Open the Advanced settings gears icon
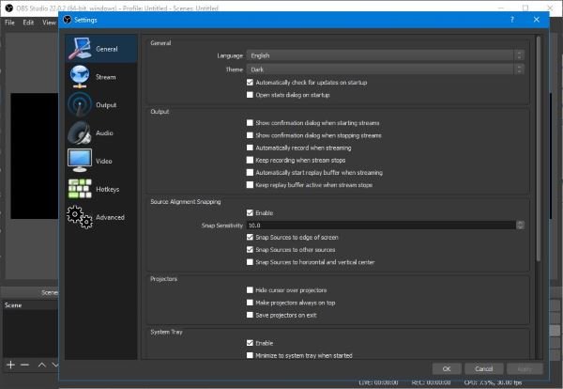Viewport: 563px width, 389px height. [x=80, y=217]
